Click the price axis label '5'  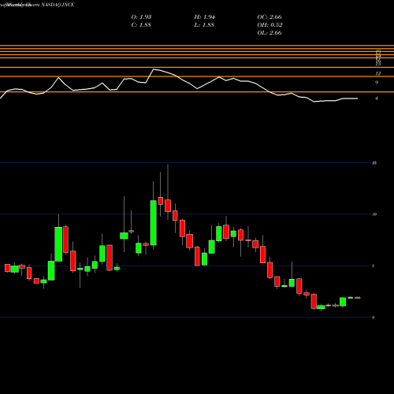pyautogui.click(x=374, y=266)
